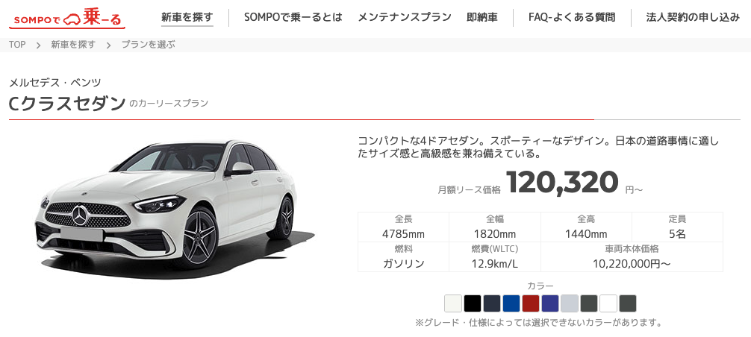Select the red color swatch
Screen dimensions: 751x337
pyautogui.click(x=531, y=303)
